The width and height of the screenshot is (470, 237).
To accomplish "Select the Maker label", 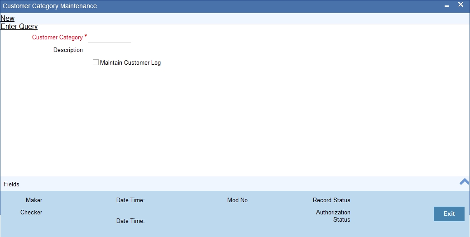I will point(34,200).
